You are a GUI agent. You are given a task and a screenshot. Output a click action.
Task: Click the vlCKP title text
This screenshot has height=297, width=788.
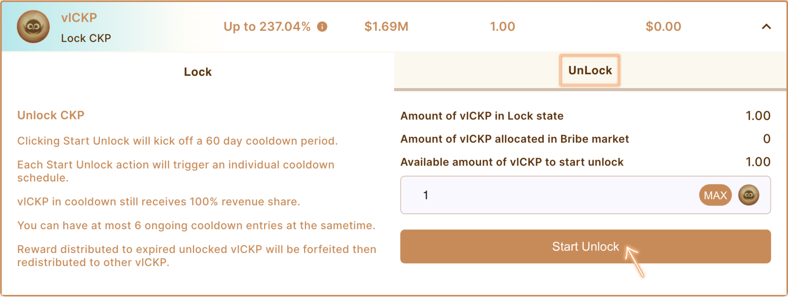[79, 18]
